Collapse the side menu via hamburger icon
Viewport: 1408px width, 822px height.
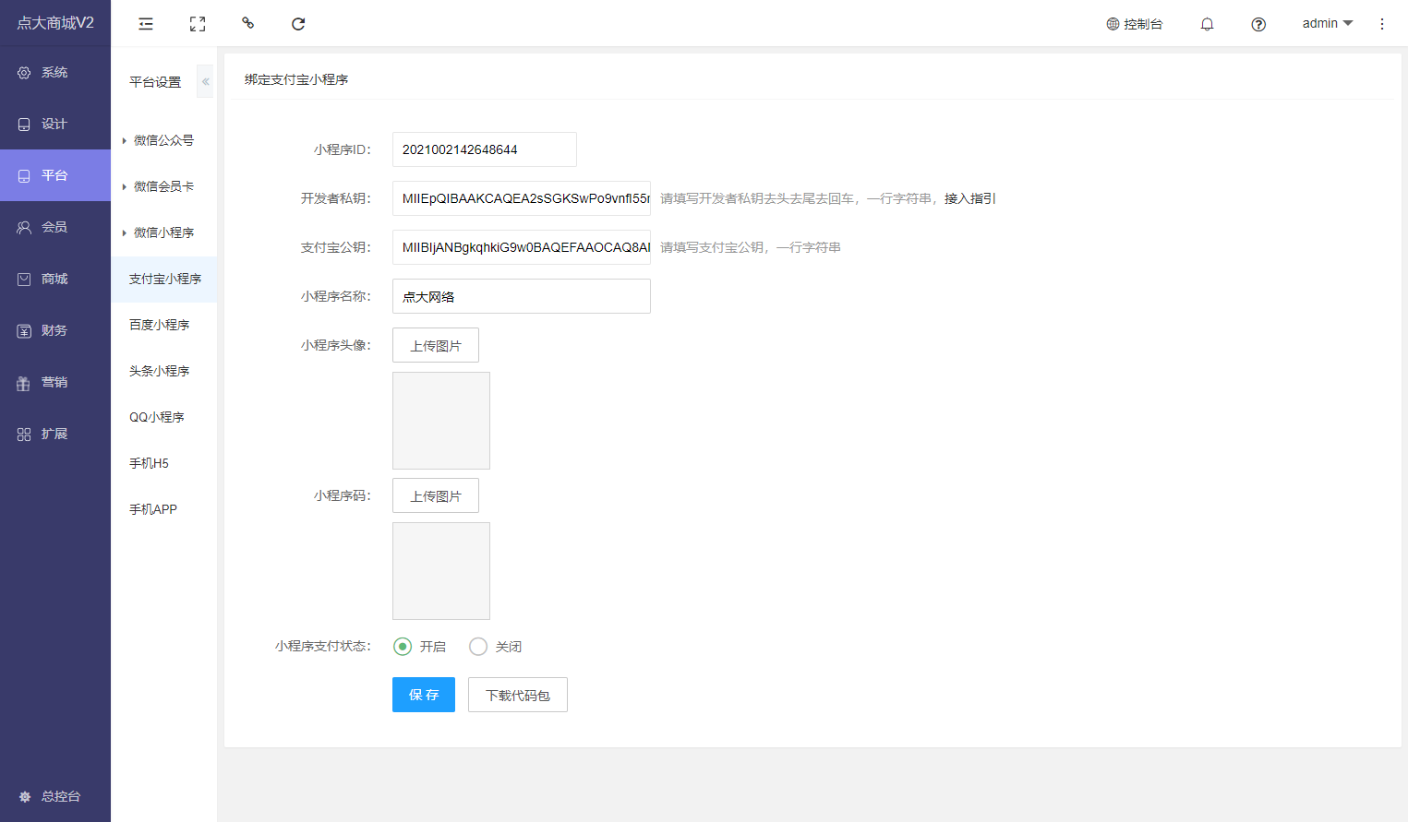coord(146,24)
